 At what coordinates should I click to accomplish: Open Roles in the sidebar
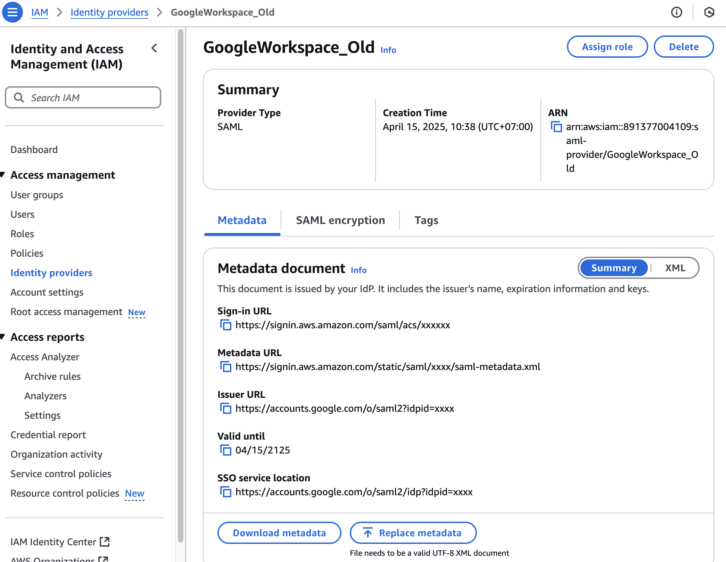[22, 234]
